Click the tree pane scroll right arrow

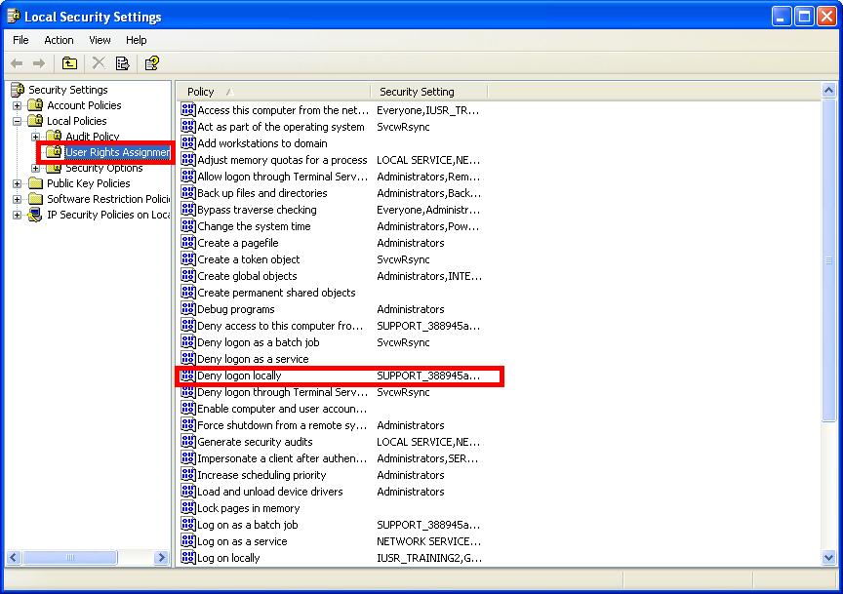tap(161, 558)
